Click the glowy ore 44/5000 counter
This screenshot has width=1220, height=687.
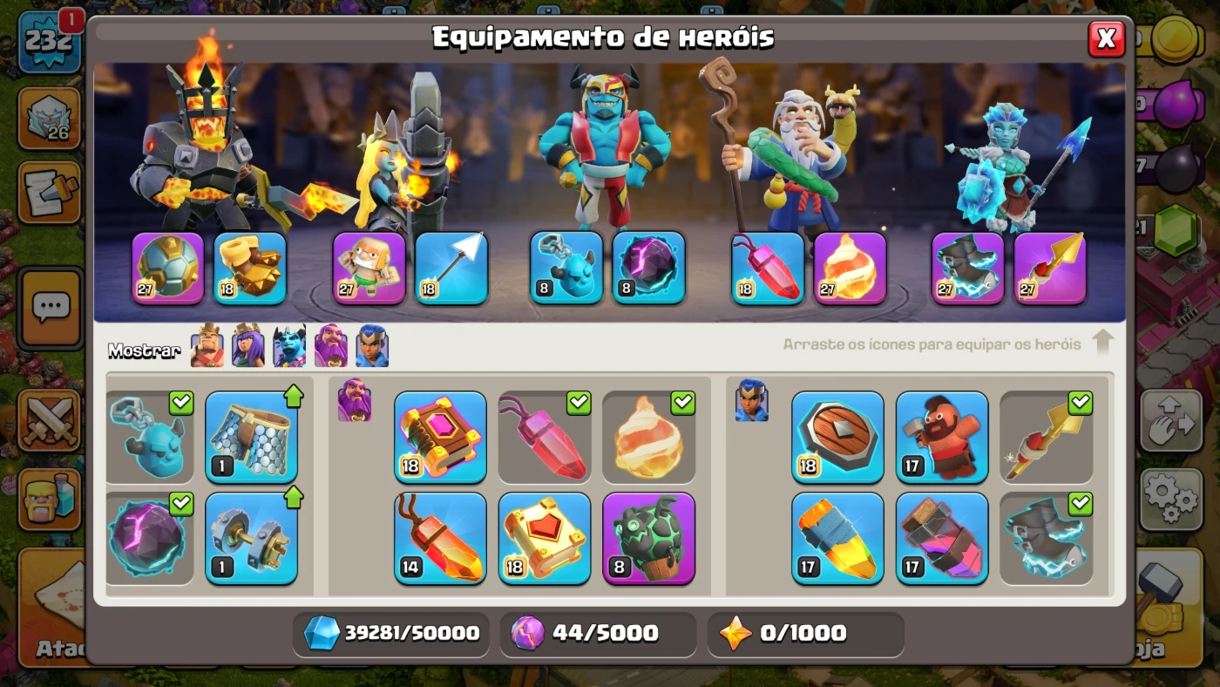click(x=598, y=633)
